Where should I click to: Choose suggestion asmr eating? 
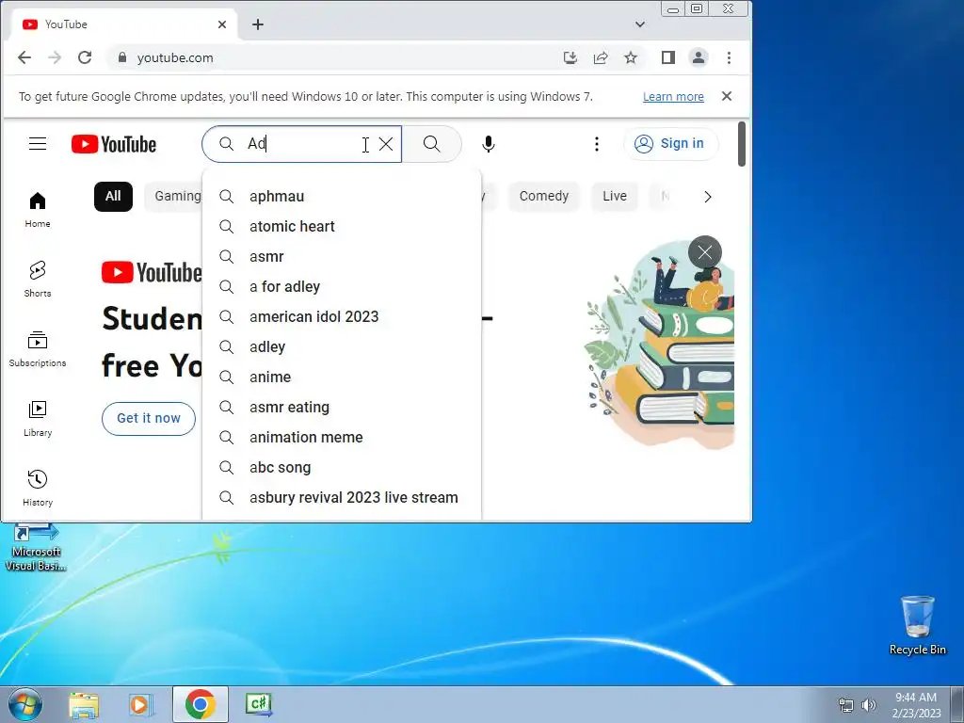point(342,407)
